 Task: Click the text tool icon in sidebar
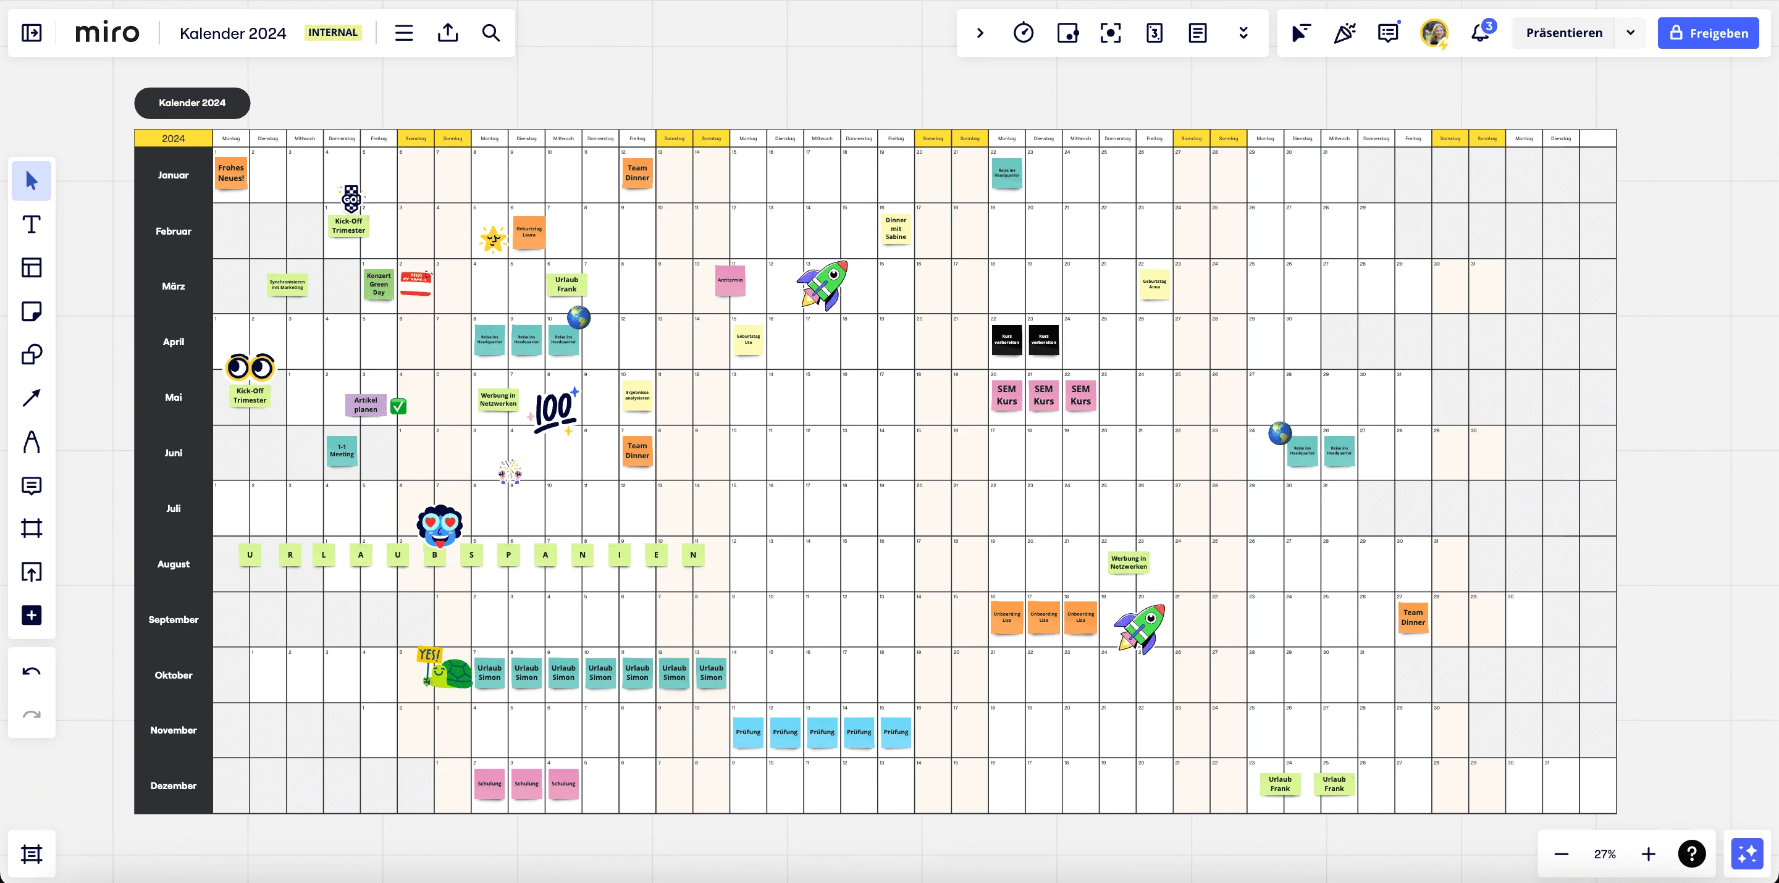pyautogui.click(x=31, y=224)
